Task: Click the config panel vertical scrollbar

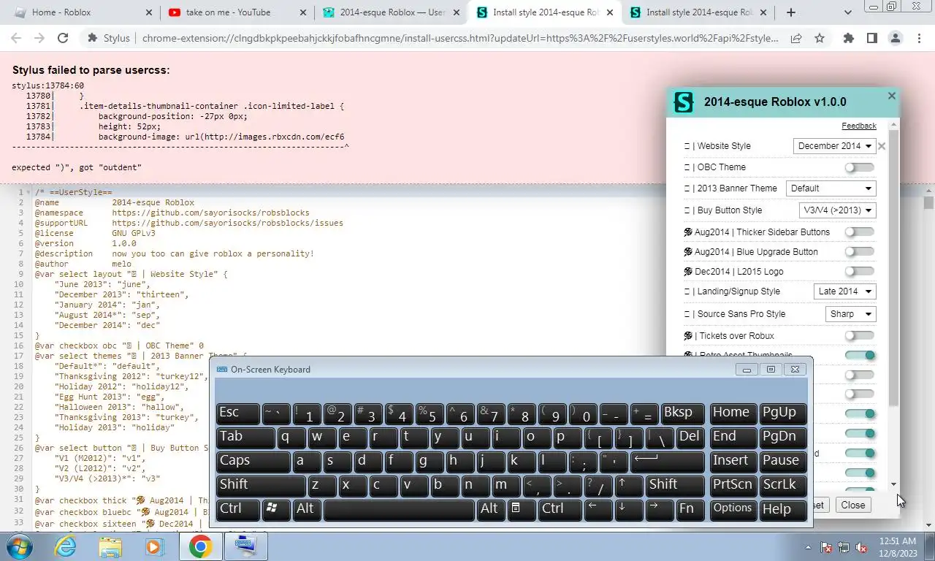Action: (893, 268)
